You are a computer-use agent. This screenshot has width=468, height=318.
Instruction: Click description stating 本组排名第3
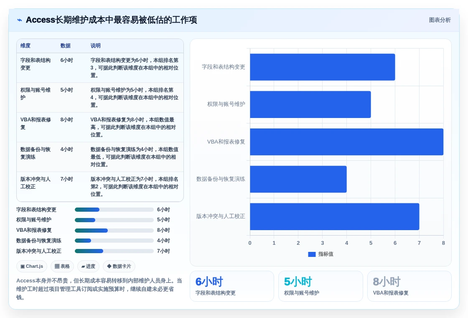(134, 68)
